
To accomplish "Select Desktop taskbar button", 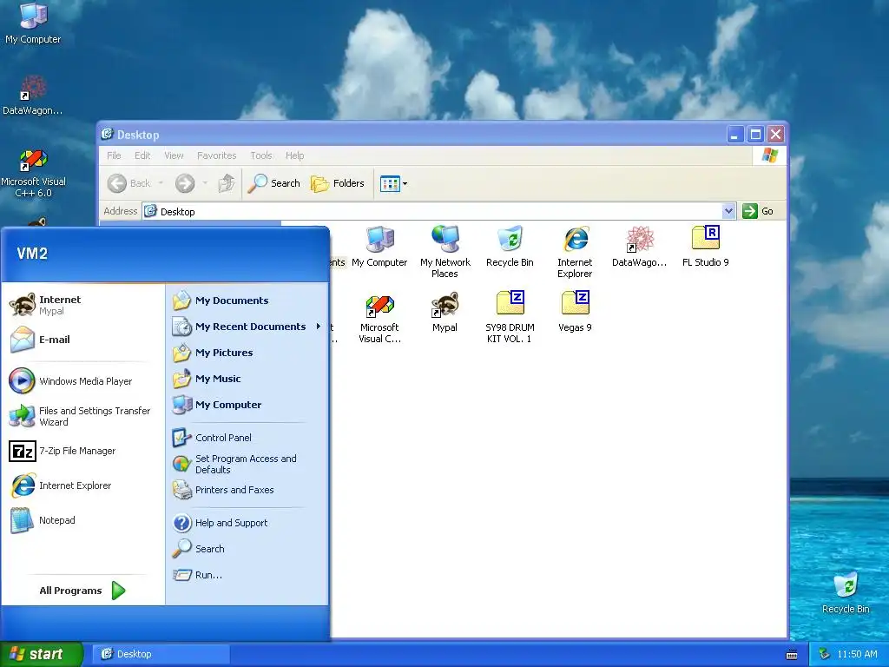I will pos(161,654).
